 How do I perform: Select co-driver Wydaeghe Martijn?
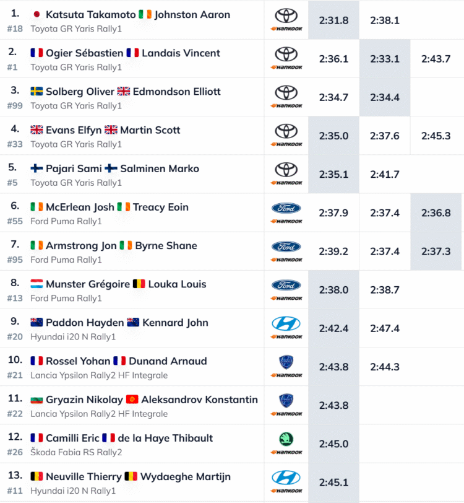tap(186, 476)
